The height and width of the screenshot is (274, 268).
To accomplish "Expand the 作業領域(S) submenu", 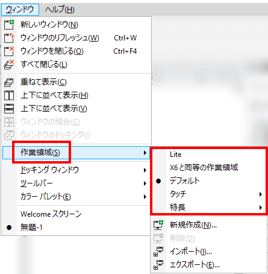I will (76, 153).
